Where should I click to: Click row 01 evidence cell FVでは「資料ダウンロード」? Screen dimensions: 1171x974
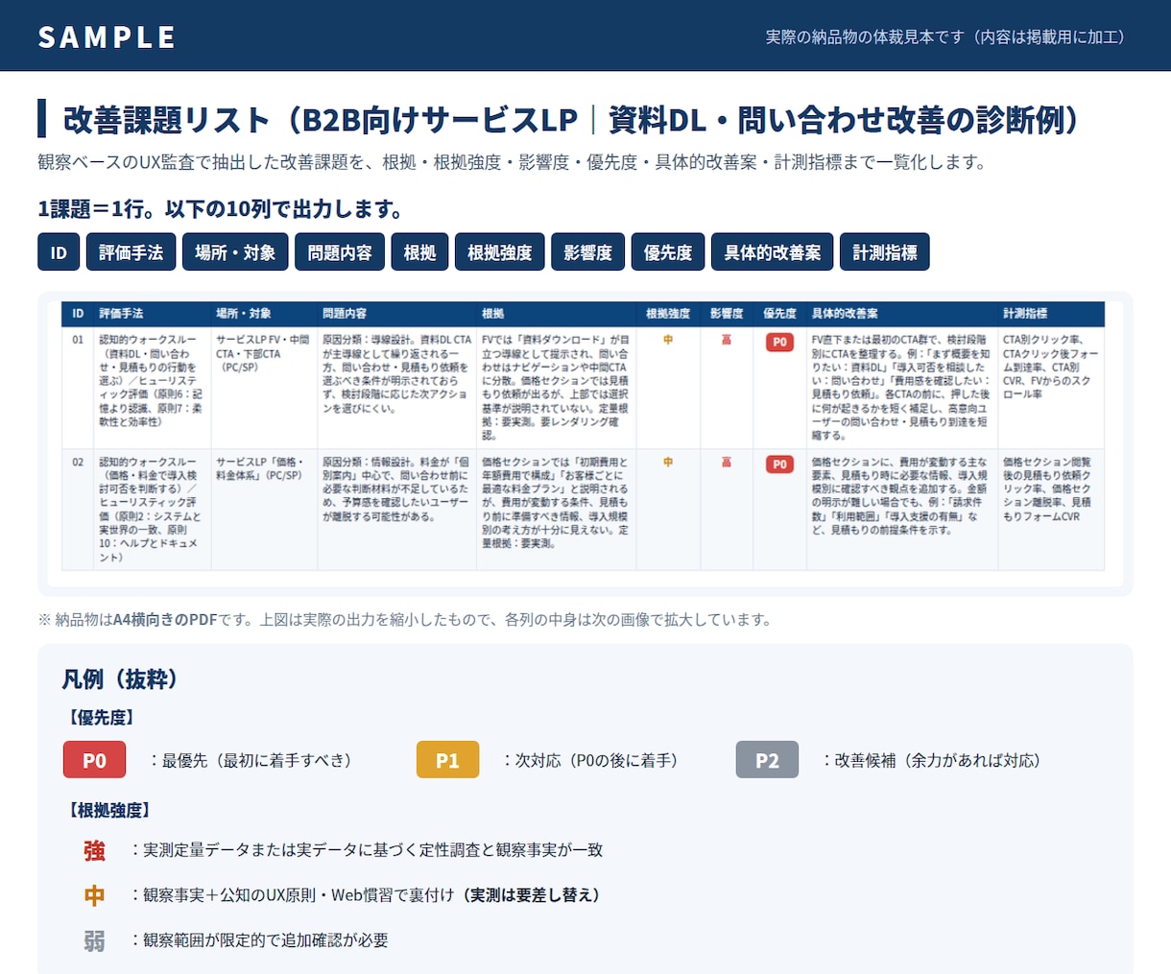pos(555,387)
